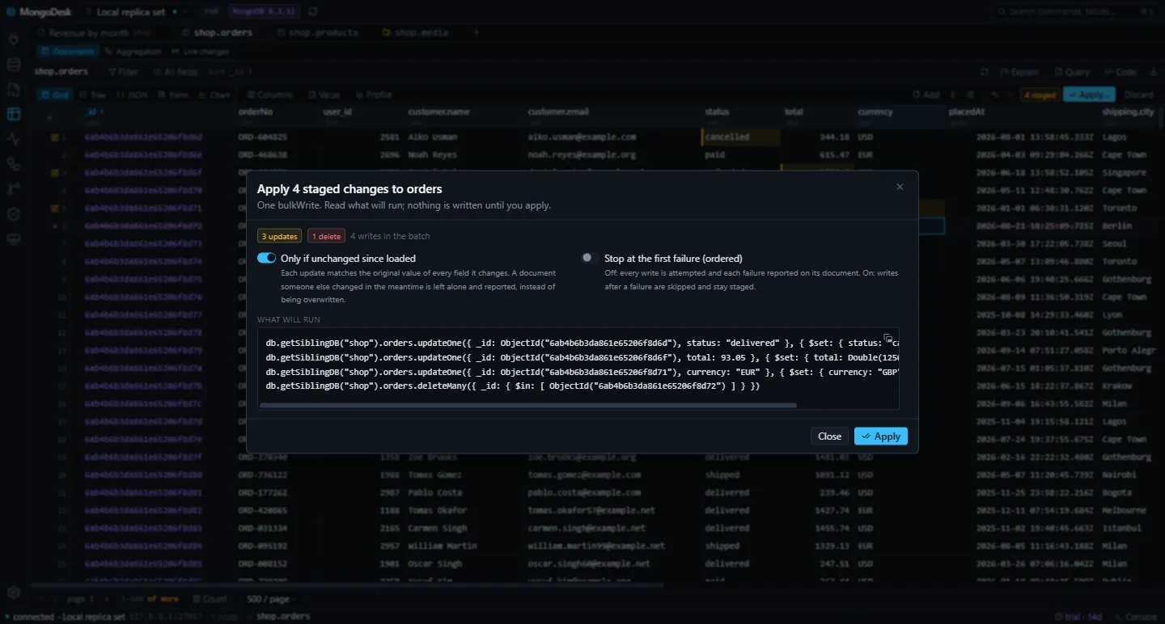The height and width of the screenshot is (624, 1165).
Task: Click the Count button in footer
Action: tap(210, 599)
